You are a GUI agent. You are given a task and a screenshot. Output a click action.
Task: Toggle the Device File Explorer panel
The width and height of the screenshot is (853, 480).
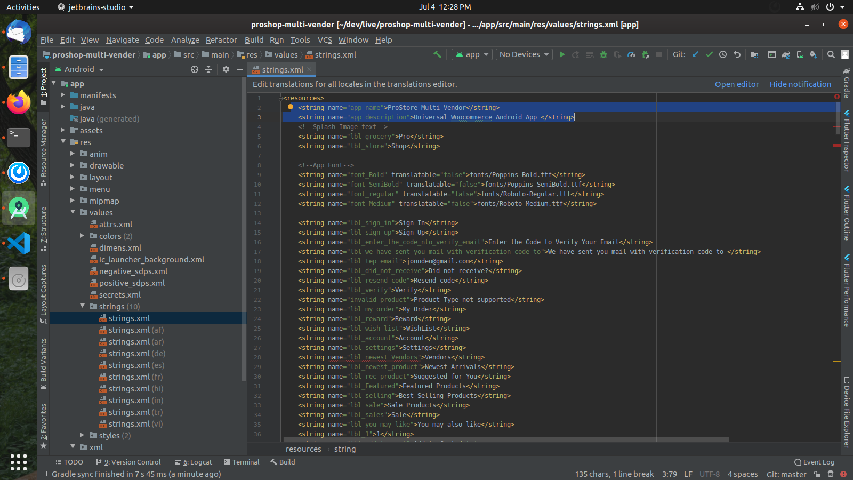click(847, 412)
